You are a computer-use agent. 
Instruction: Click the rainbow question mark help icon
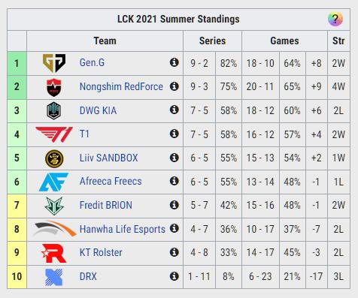click(335, 19)
